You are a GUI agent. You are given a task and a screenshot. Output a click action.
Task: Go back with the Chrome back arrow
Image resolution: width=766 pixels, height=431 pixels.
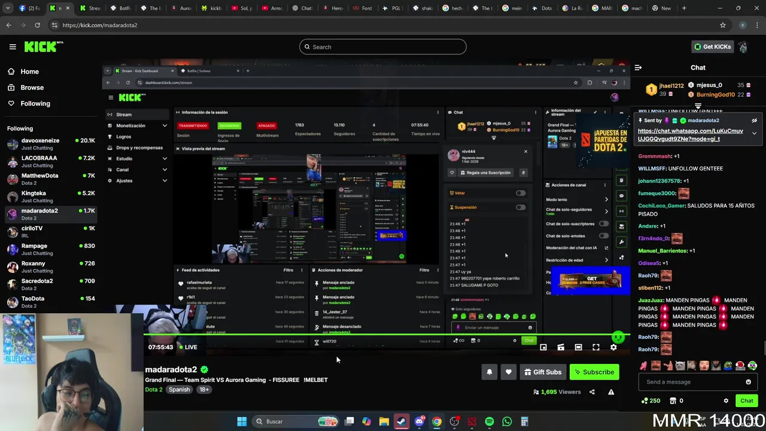9,25
